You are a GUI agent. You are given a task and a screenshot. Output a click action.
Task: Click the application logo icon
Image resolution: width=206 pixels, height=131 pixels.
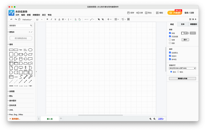pos(11,13)
